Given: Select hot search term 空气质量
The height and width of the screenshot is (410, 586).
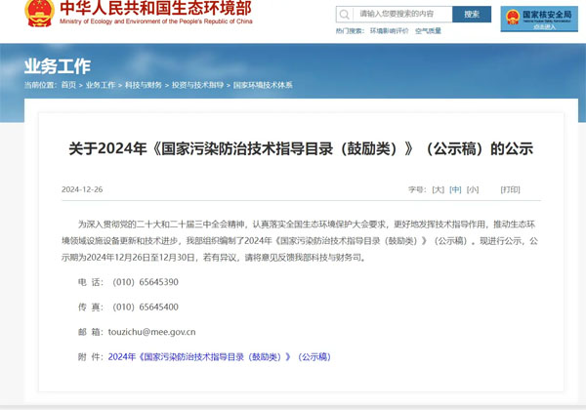Looking at the screenshot, I should point(428,31).
